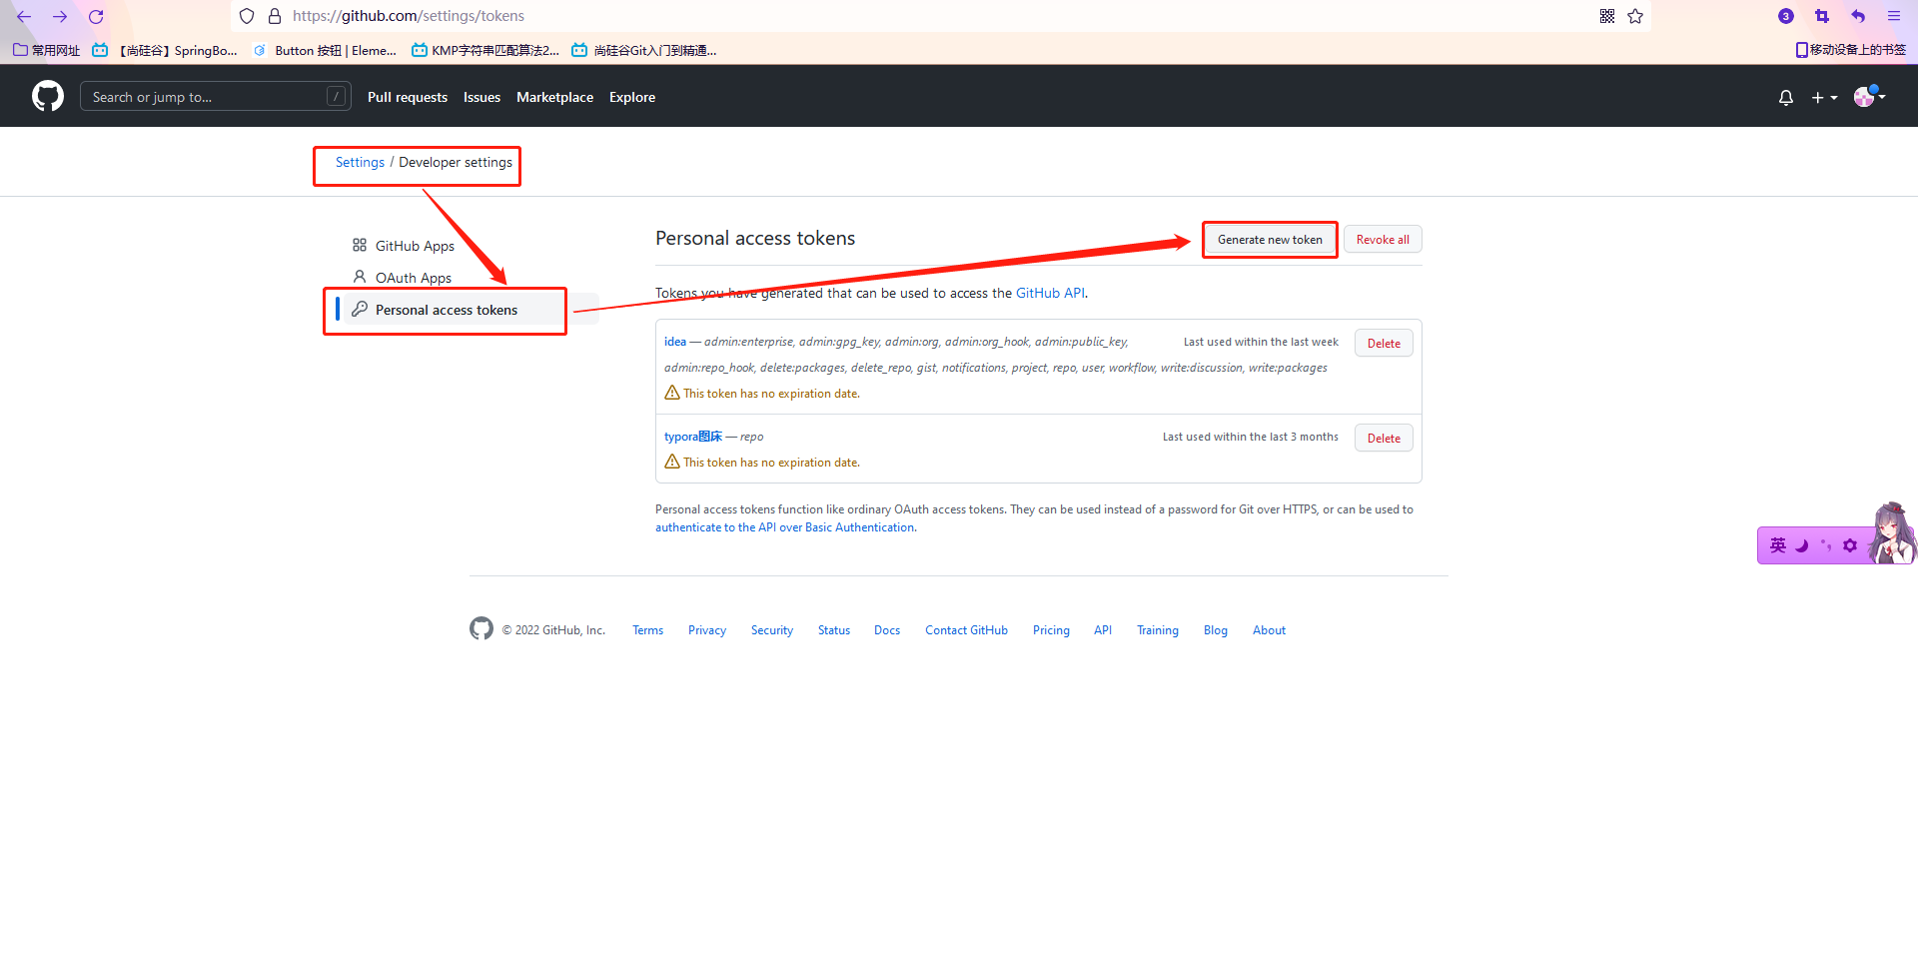Click the padlock site-info icon
Screen dimensions: 1918x971
pyautogui.click(x=275, y=16)
